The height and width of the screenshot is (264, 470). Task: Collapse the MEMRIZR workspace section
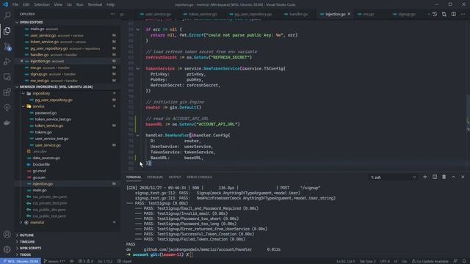[x=56, y=87]
